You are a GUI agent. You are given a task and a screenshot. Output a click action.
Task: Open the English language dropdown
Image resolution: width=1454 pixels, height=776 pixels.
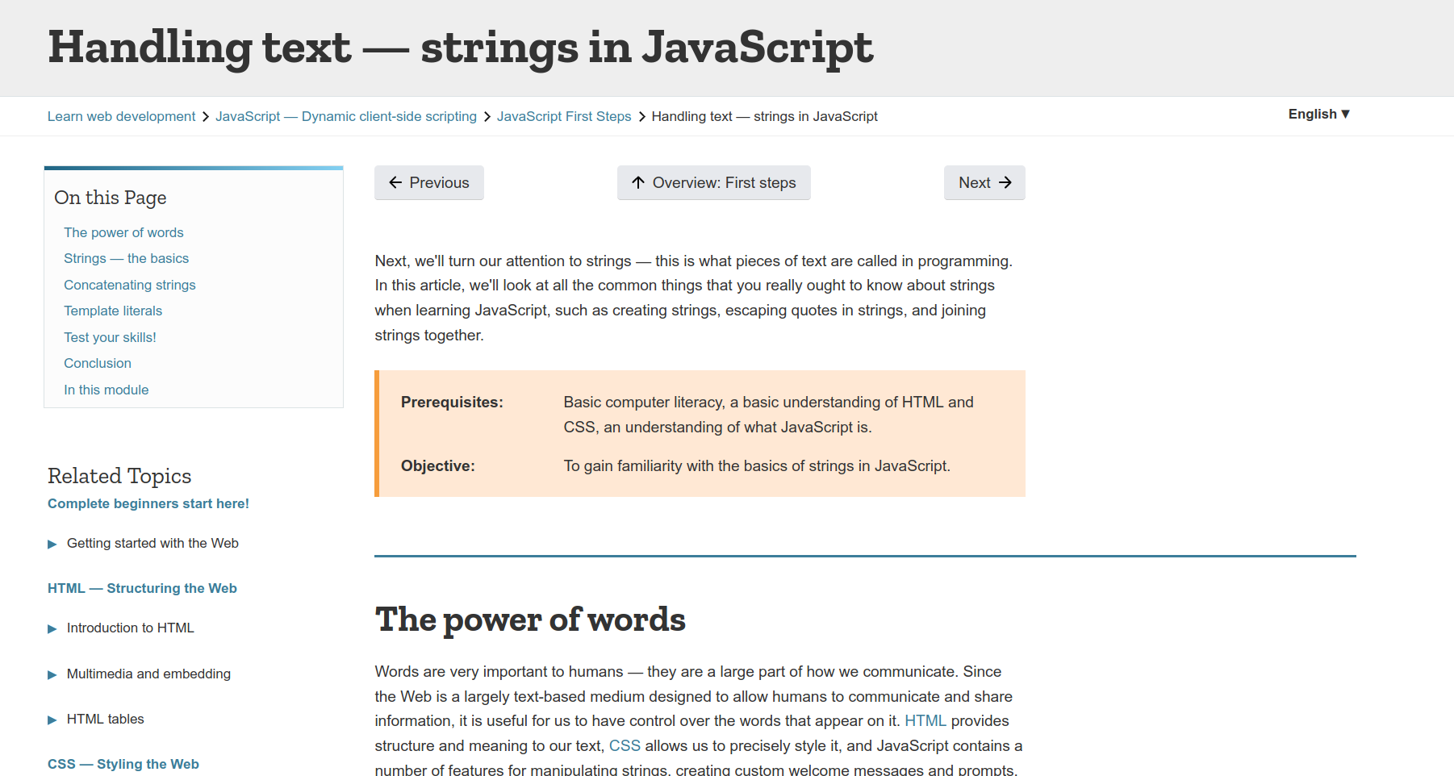[x=1318, y=114]
